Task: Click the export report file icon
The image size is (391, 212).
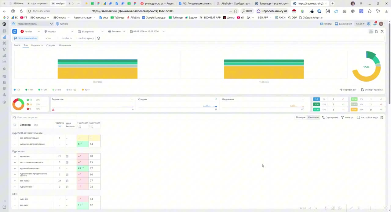Action: point(376,31)
